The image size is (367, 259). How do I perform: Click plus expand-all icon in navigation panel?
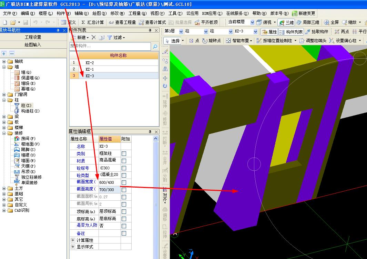(x=4, y=53)
